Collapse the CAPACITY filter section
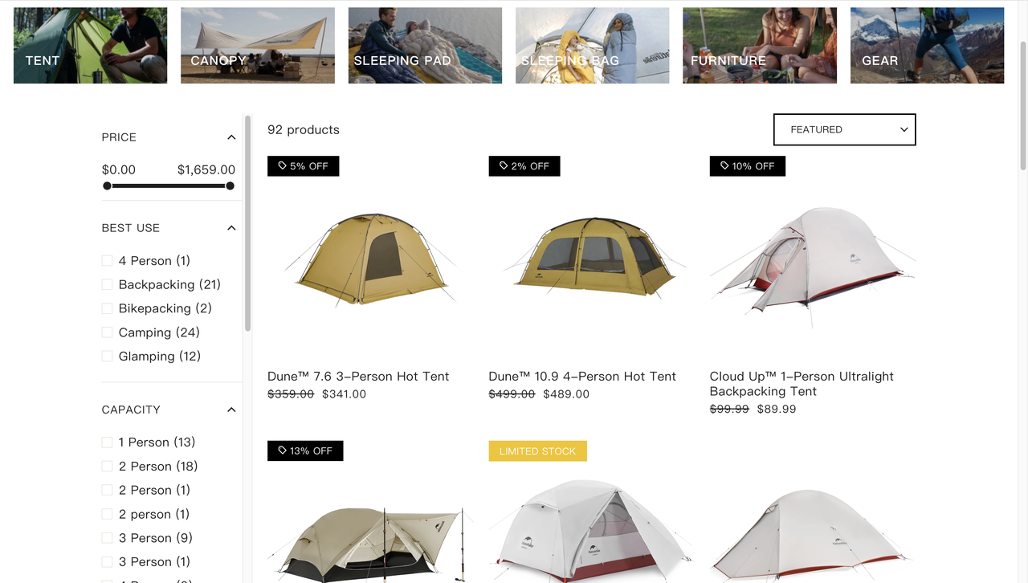 [231, 409]
